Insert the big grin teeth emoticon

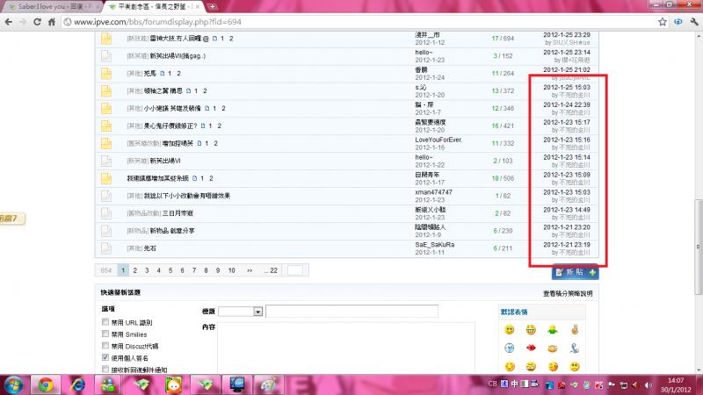tap(531, 330)
